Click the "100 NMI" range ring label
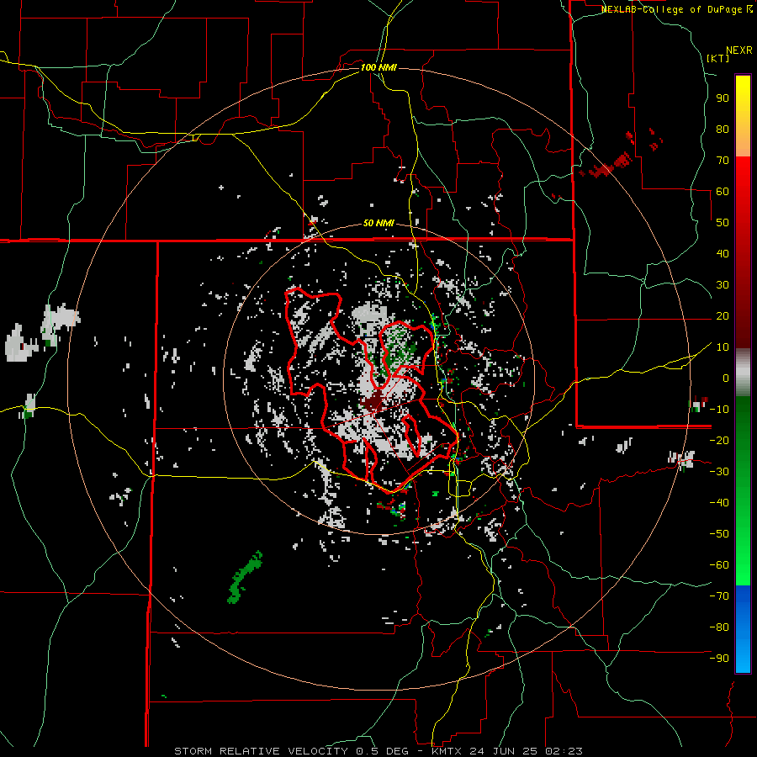Viewport: 757px width, 757px height. pos(378,67)
